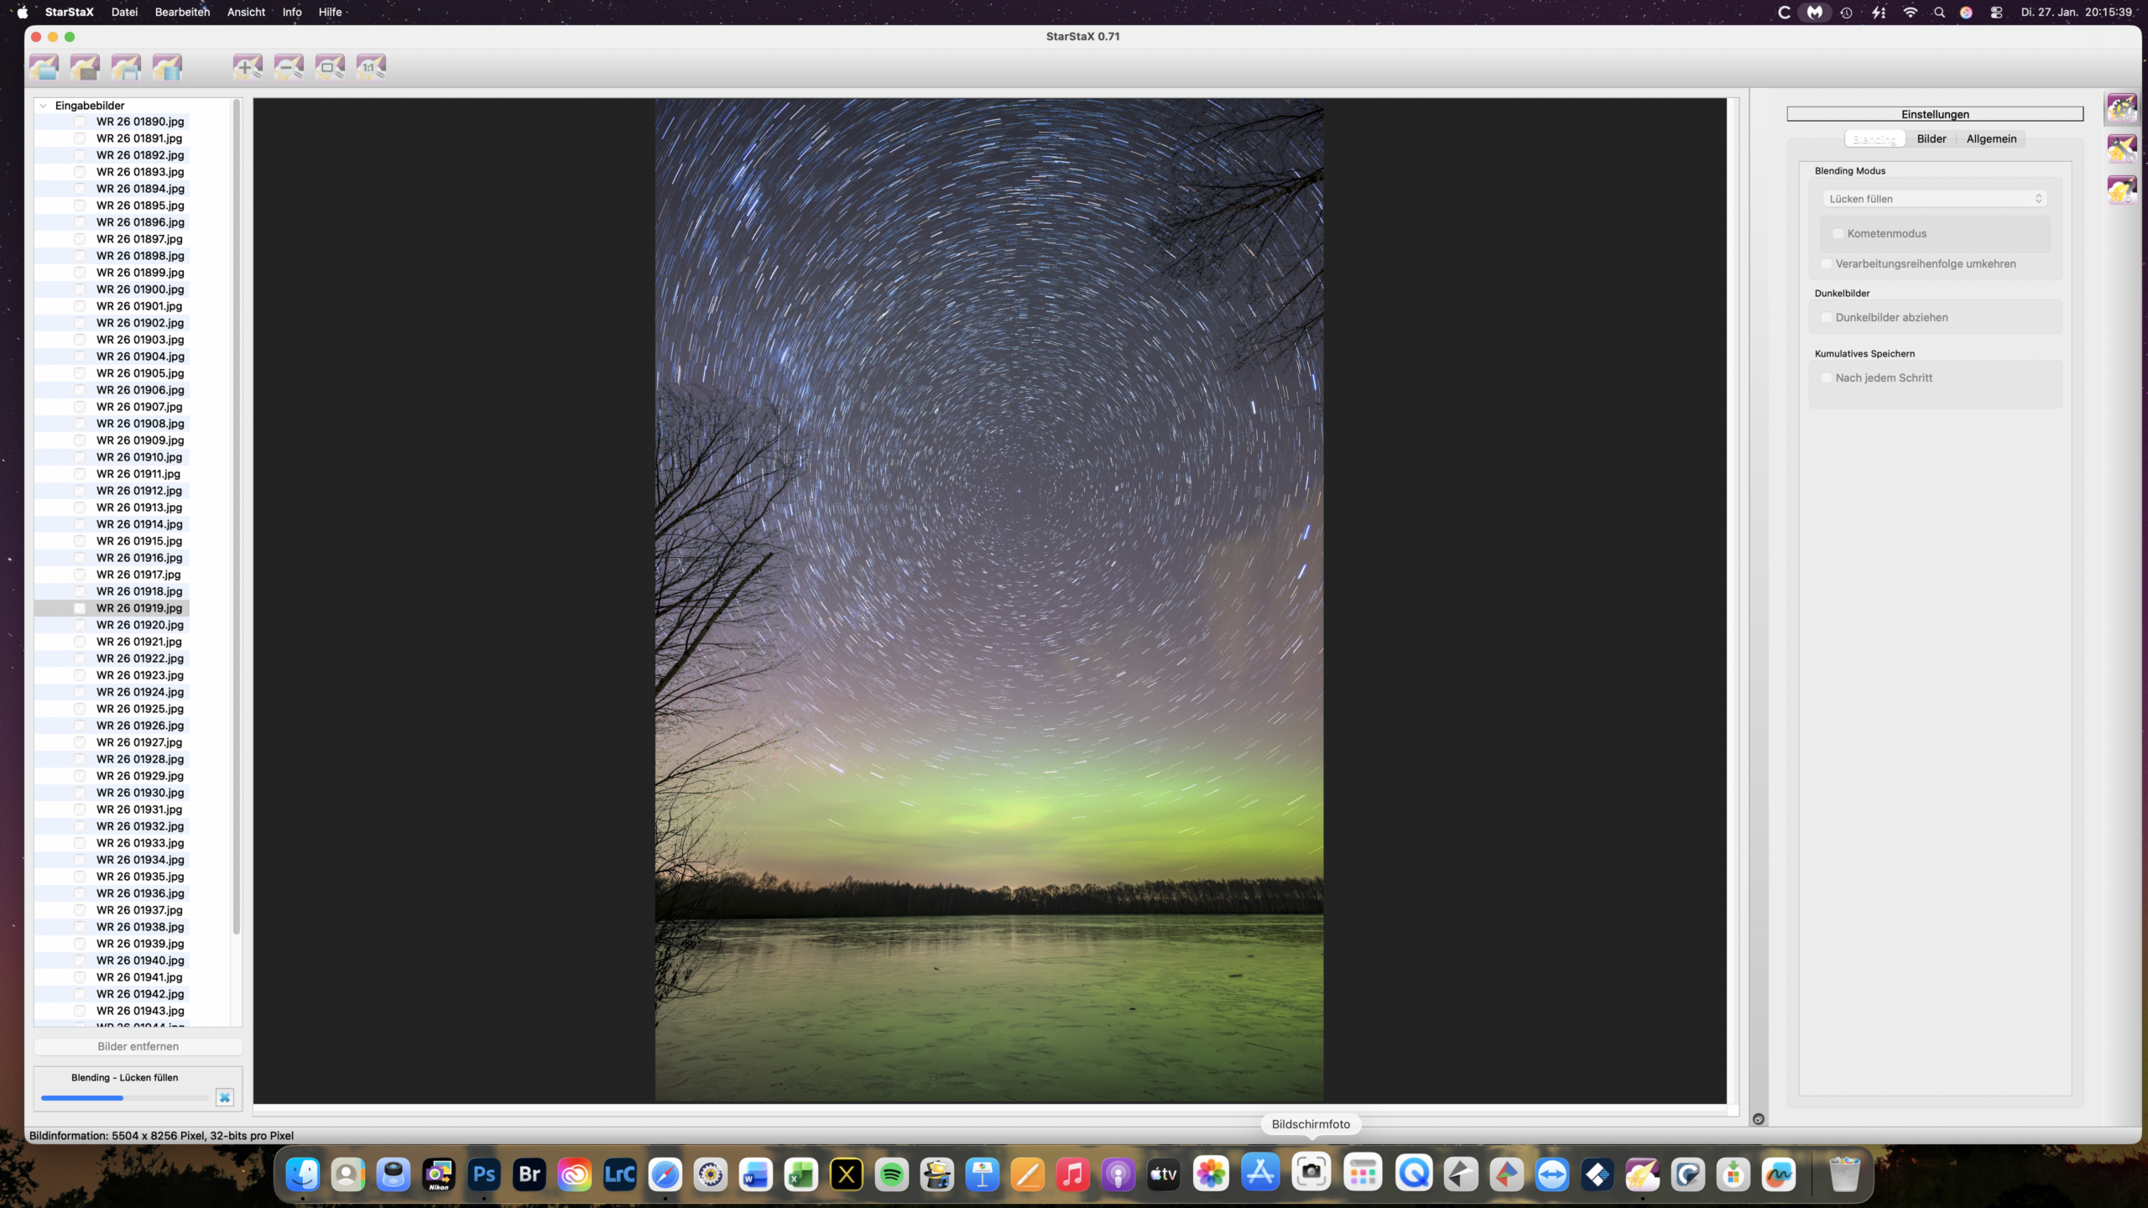Toggle the Nach jedem Schritt checkbox
This screenshot has height=1208, width=2148.
[x=1827, y=378]
